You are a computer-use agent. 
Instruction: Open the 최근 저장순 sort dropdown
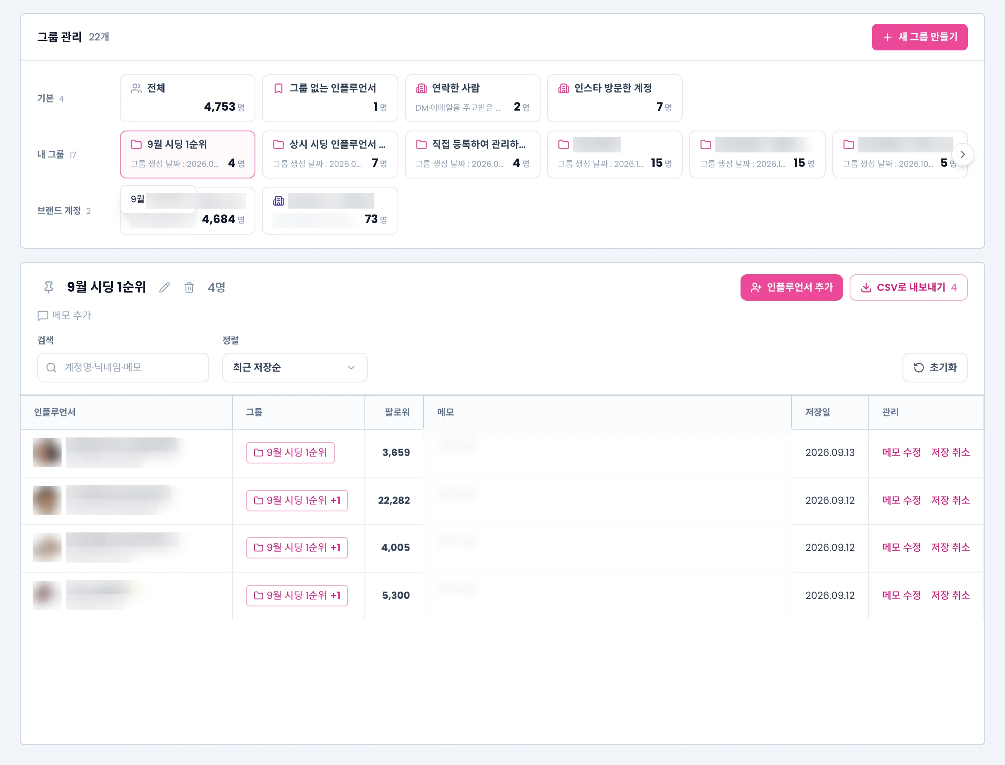[x=295, y=368]
